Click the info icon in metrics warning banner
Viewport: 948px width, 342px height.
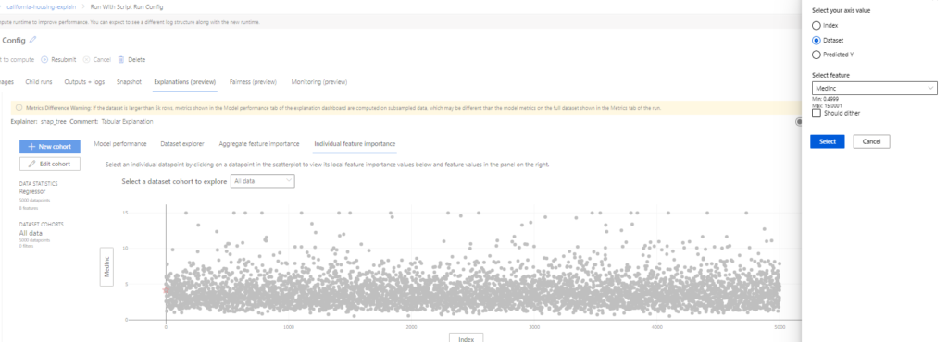click(19, 108)
